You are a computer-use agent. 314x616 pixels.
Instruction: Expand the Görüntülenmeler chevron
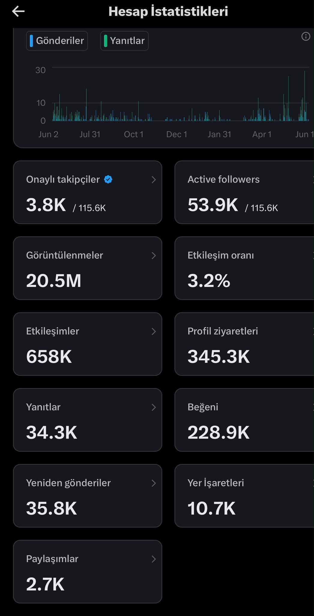(154, 255)
